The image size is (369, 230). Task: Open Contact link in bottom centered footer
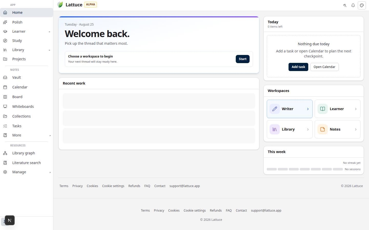tap(241, 211)
